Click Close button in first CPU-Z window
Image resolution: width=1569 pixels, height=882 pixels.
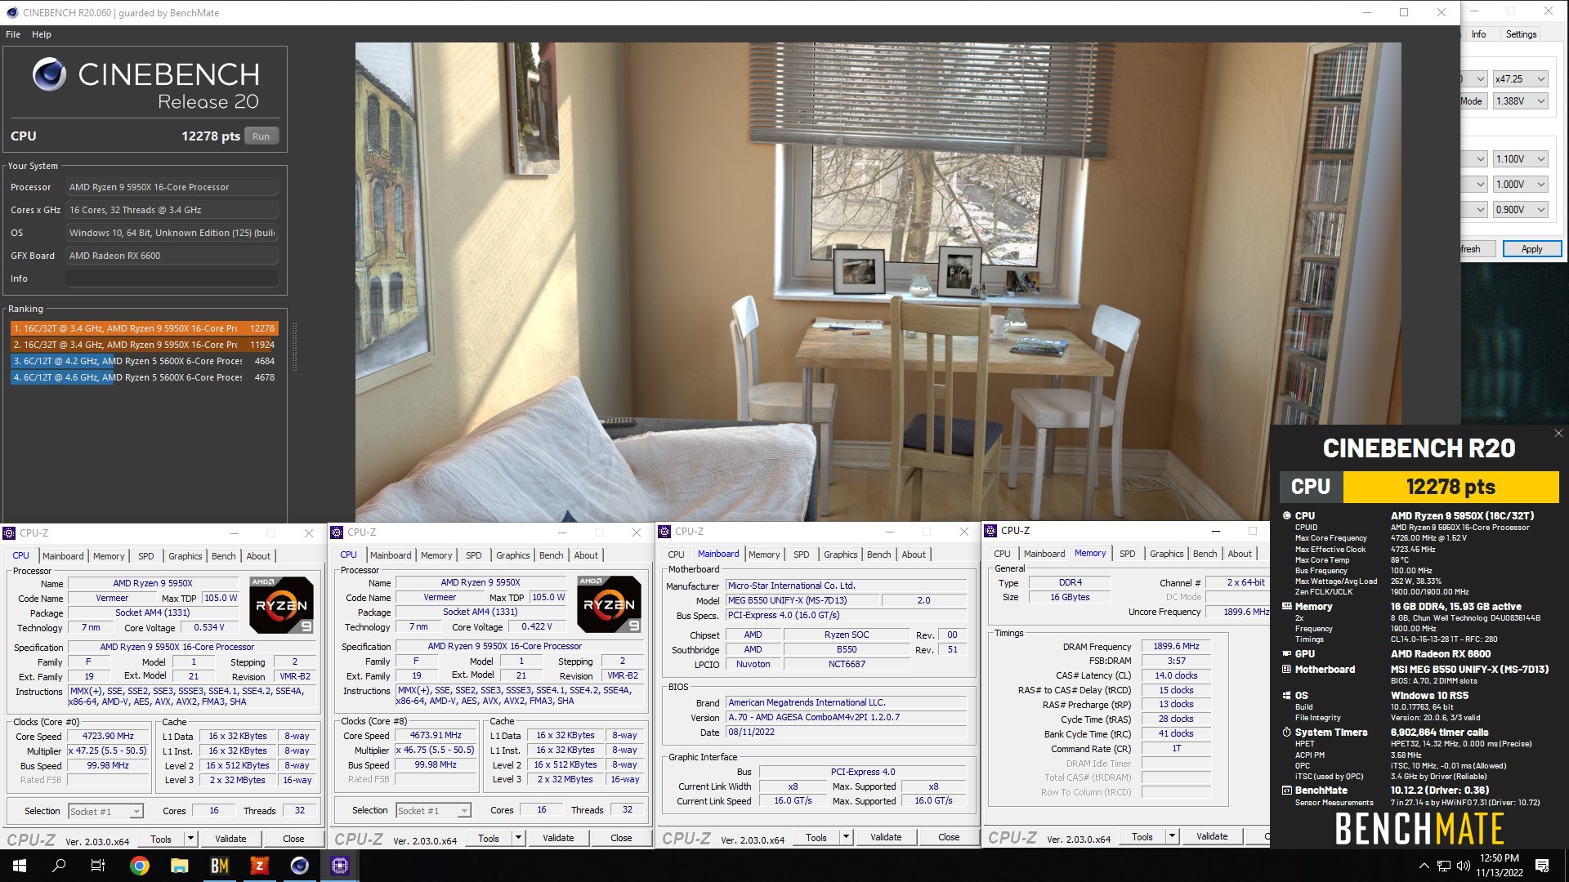click(293, 839)
